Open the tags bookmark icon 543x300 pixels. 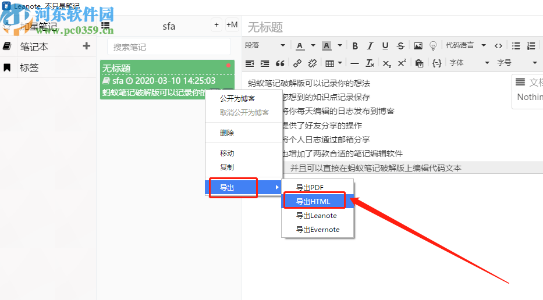pyautogui.click(x=7, y=67)
